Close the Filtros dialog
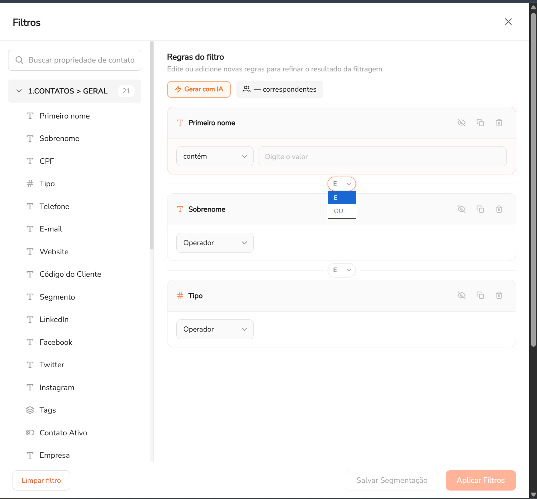Viewport: 537px width, 499px height. click(508, 22)
